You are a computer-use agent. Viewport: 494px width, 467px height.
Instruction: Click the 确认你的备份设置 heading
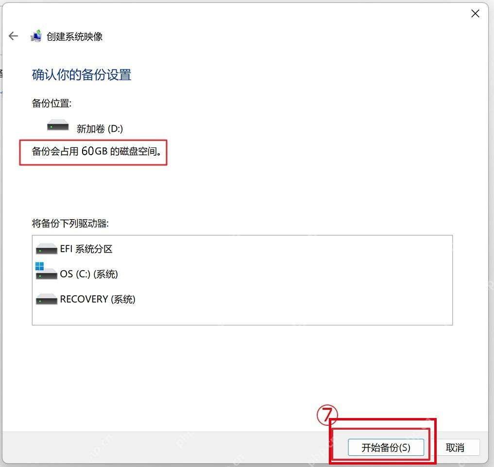(x=82, y=75)
